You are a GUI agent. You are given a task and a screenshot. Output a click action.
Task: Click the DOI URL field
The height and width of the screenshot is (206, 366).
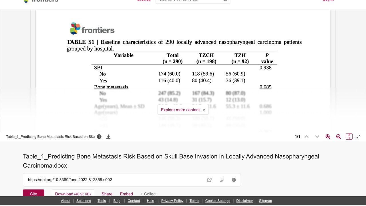(x=132, y=180)
